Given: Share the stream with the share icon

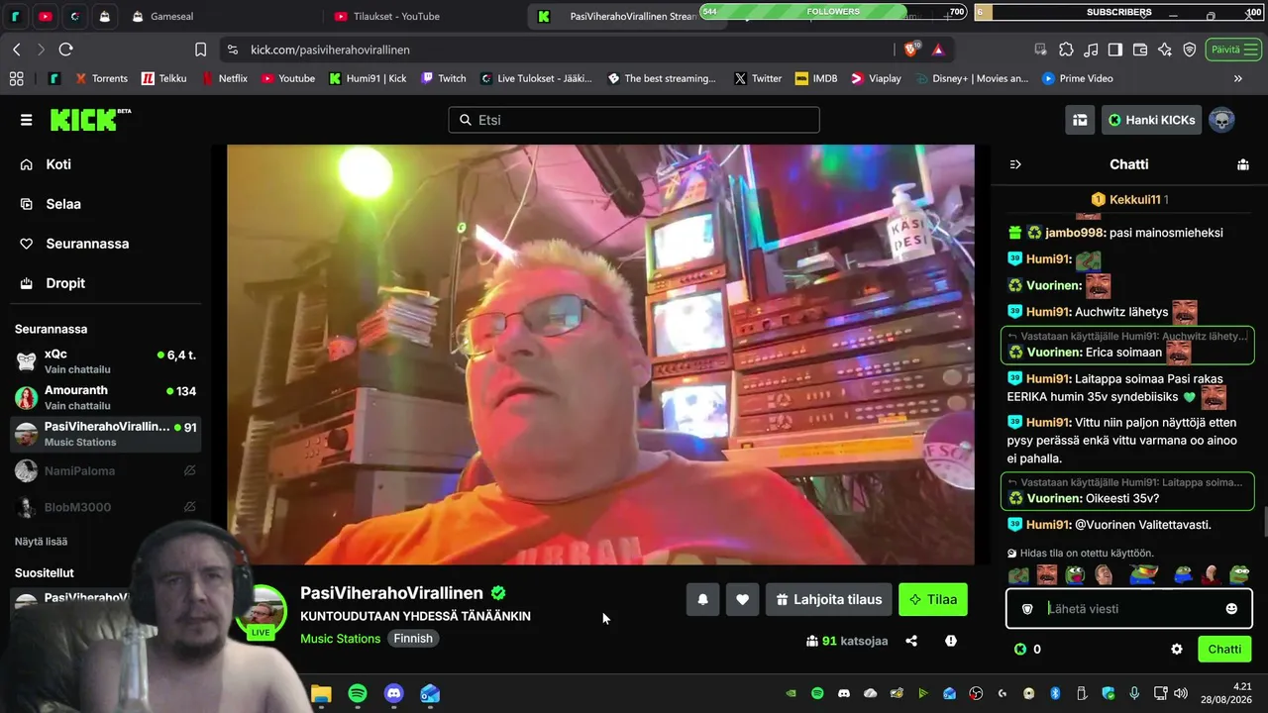Looking at the screenshot, I should [911, 641].
